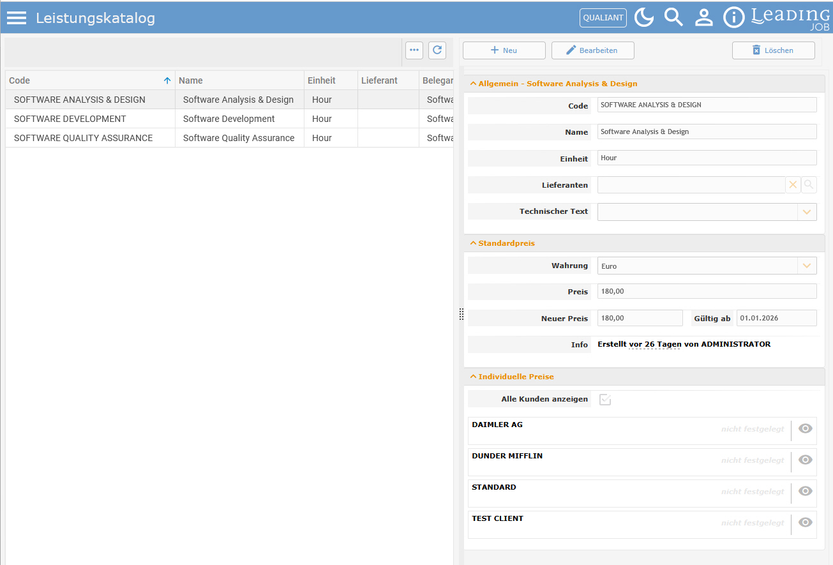Click the Gültig ab date field
This screenshot has width=833, height=565.
pyautogui.click(x=777, y=318)
